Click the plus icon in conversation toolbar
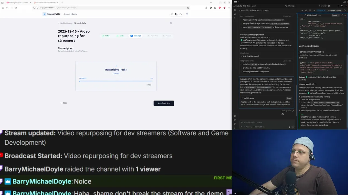 tap(302, 11)
